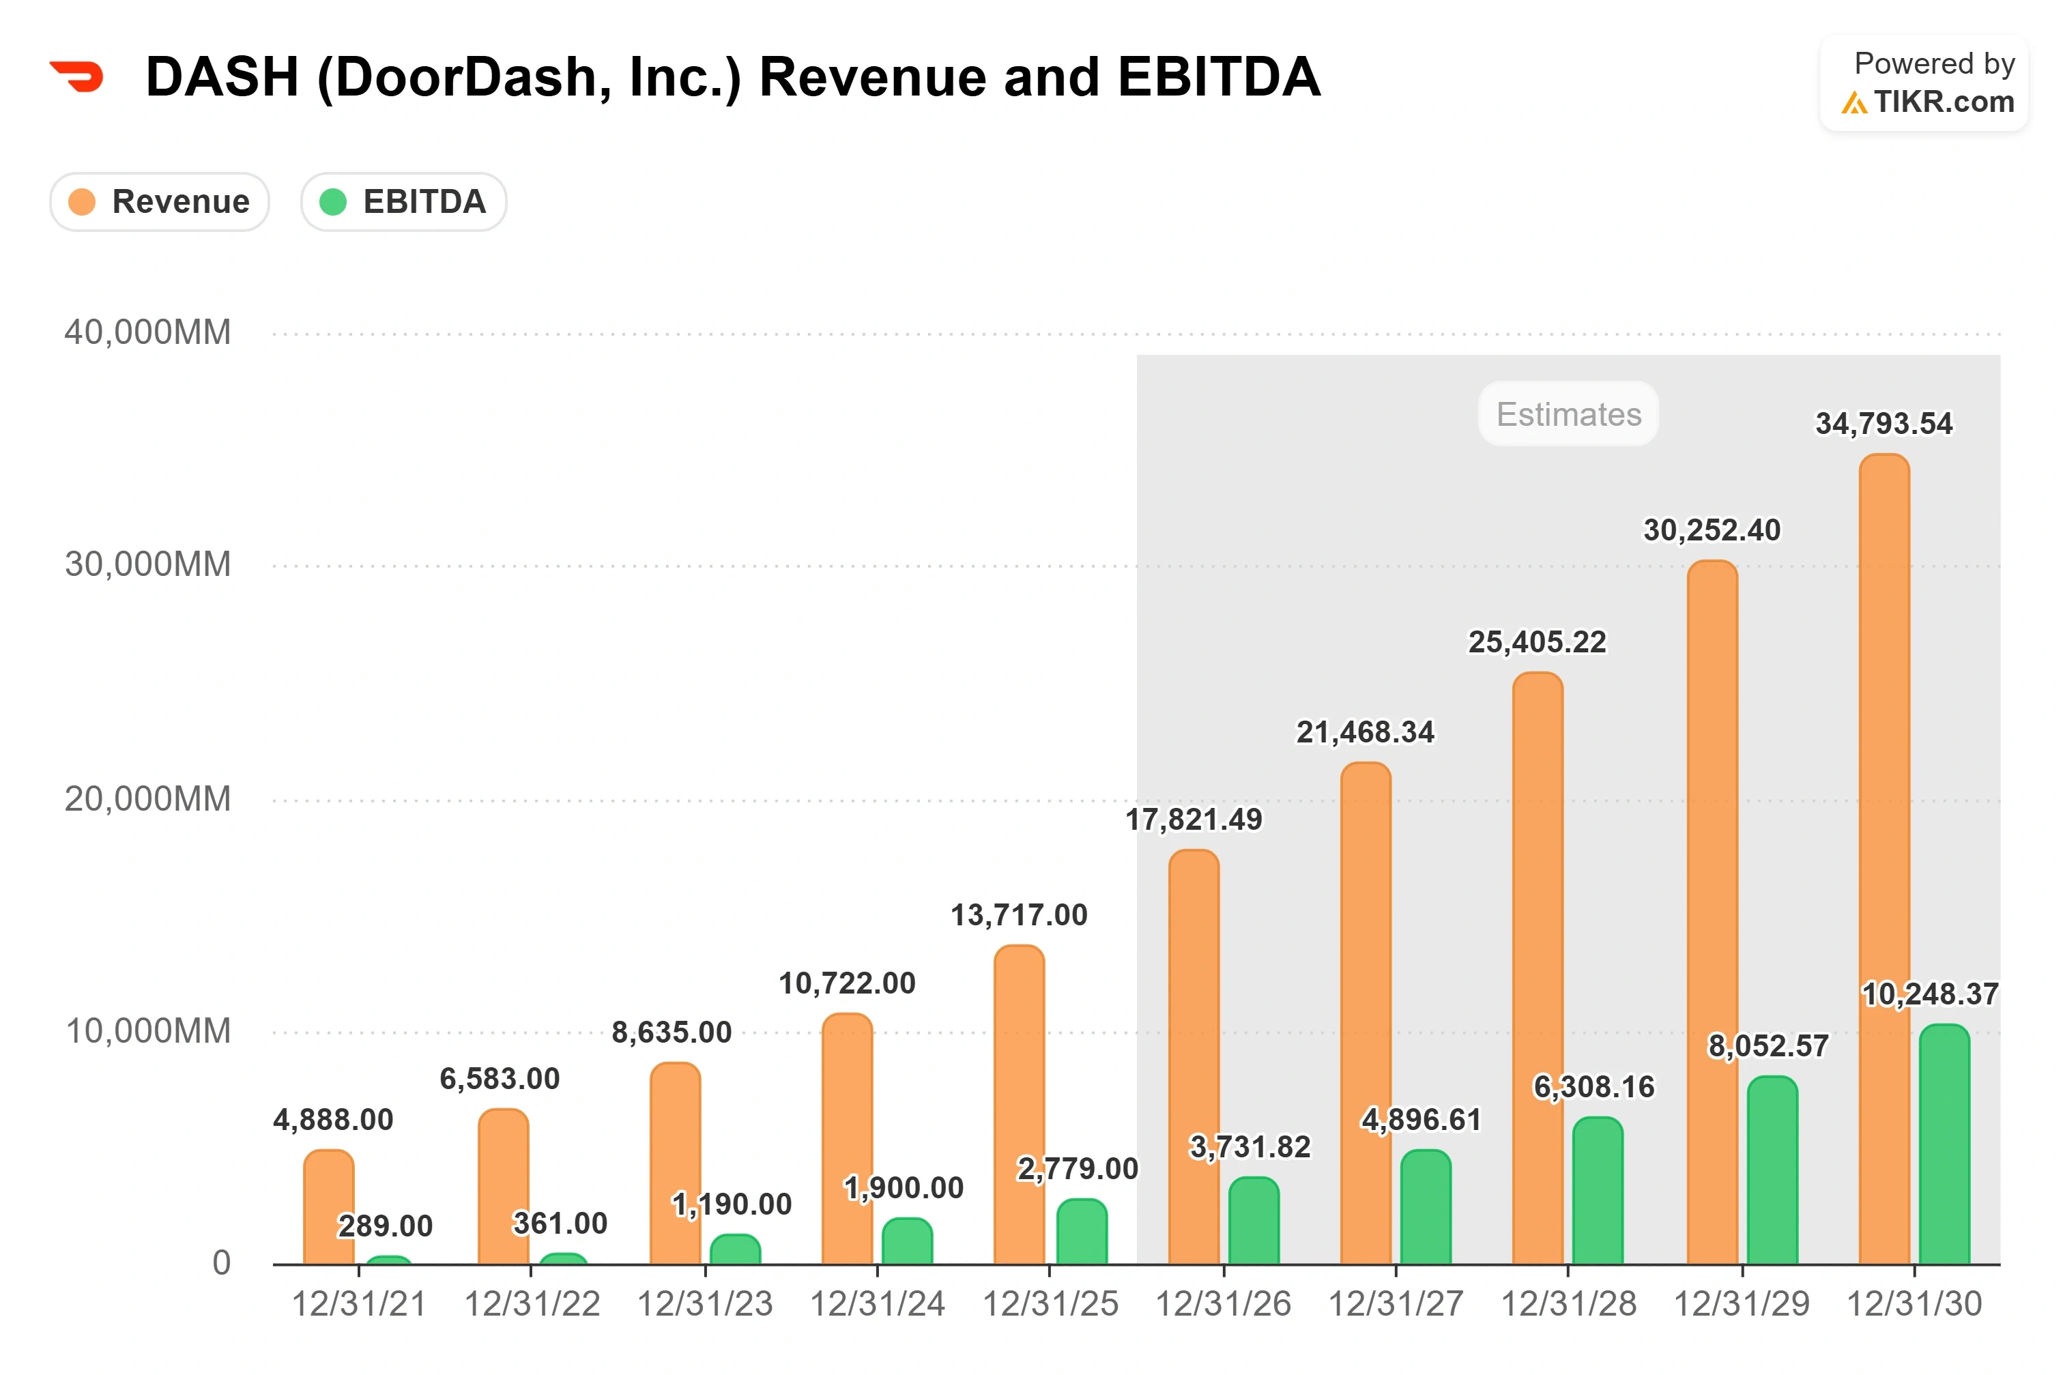
Task: Click the TIKR logo icon
Action: 1853,104
